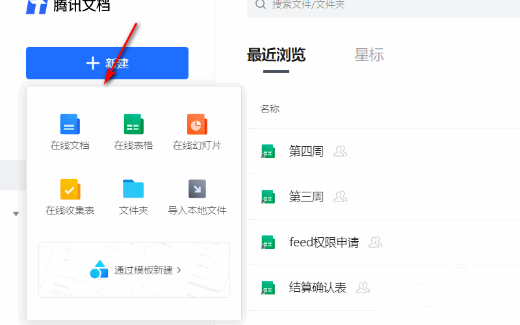Viewport: 520px width, 325px height.
Task: Create a new 在线收集表 form
Action: coord(70,197)
